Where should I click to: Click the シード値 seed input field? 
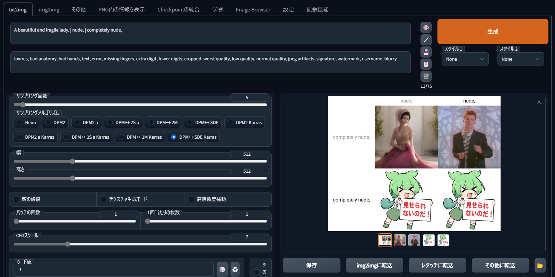pos(114,269)
